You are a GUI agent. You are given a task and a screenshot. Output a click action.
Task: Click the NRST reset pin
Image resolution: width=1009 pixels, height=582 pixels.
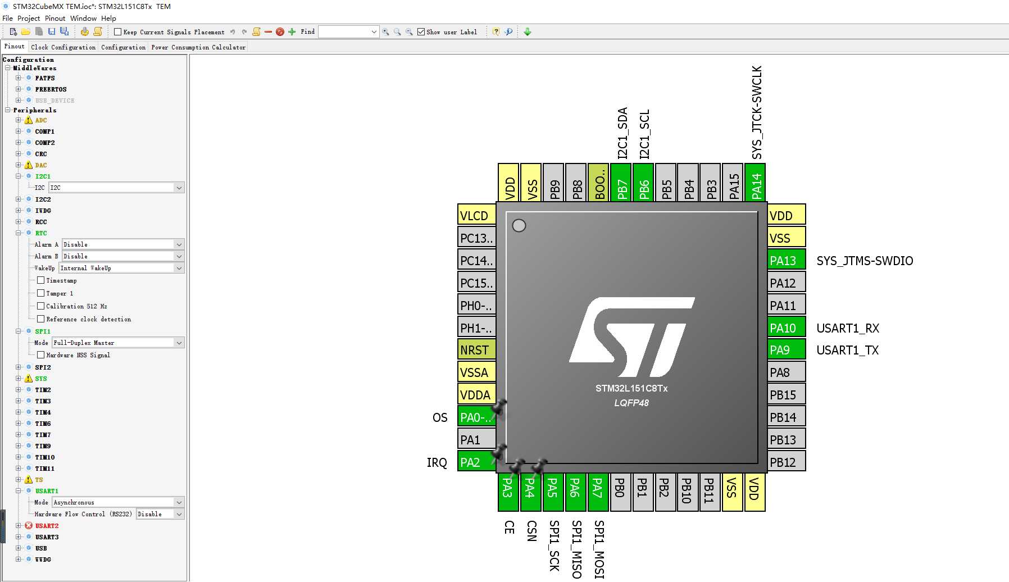pos(476,350)
